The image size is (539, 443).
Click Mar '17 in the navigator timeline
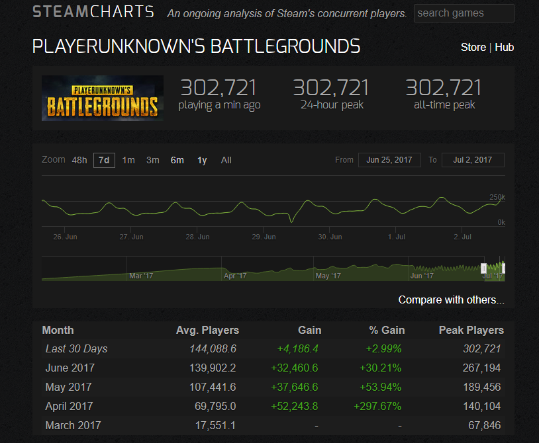[141, 276]
